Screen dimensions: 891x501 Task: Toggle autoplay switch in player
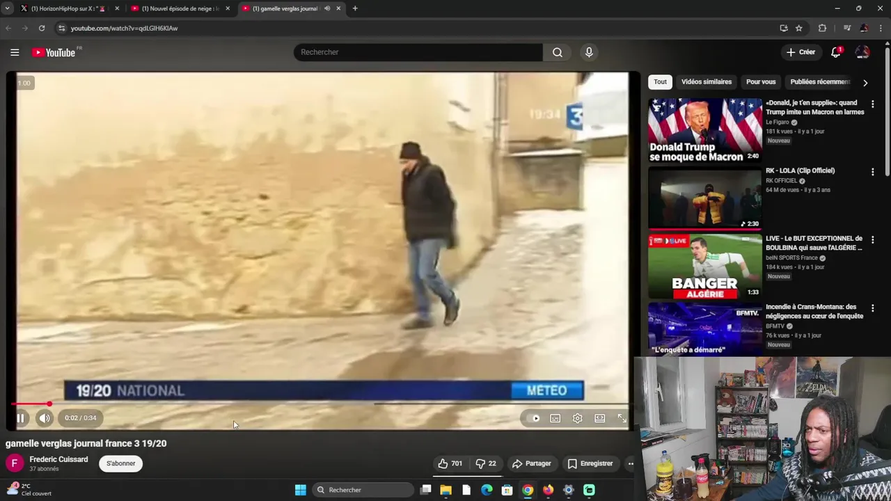[x=534, y=418]
